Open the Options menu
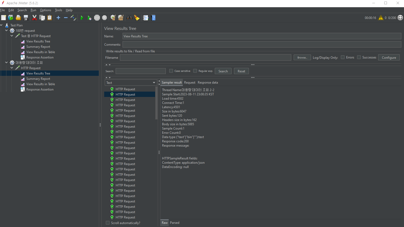Image resolution: width=404 pixels, height=227 pixels. pos(46,10)
